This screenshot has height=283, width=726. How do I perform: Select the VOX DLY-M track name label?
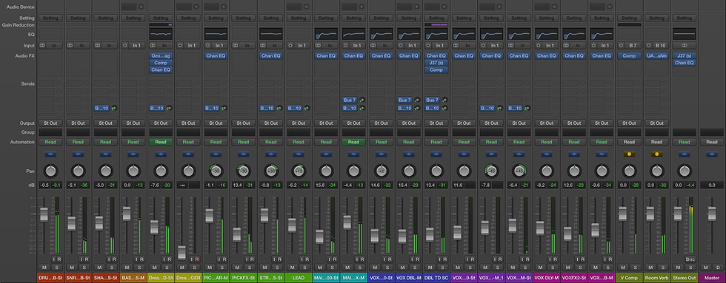point(547,278)
